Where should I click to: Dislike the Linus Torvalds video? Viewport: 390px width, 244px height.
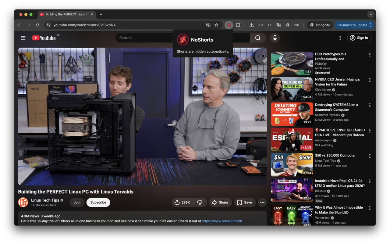[x=200, y=203]
